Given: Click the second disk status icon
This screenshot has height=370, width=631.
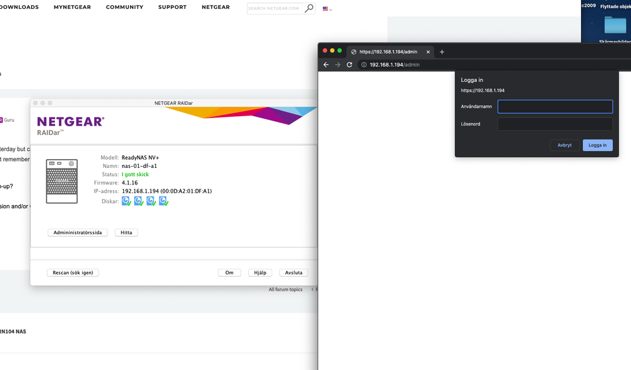Looking at the screenshot, I should pos(138,201).
